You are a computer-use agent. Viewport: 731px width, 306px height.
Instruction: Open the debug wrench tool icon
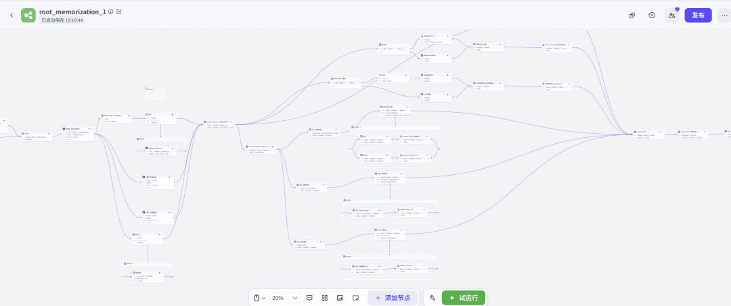pyautogui.click(x=433, y=298)
